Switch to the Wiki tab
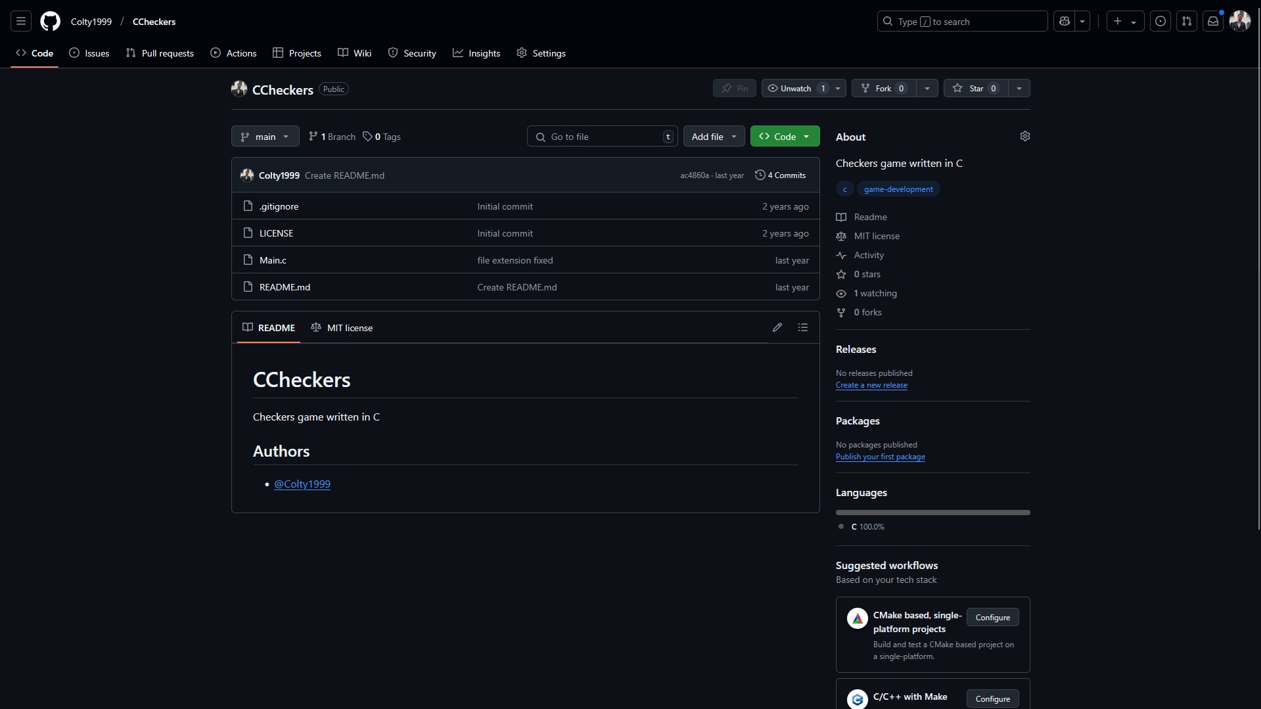 pyautogui.click(x=355, y=53)
